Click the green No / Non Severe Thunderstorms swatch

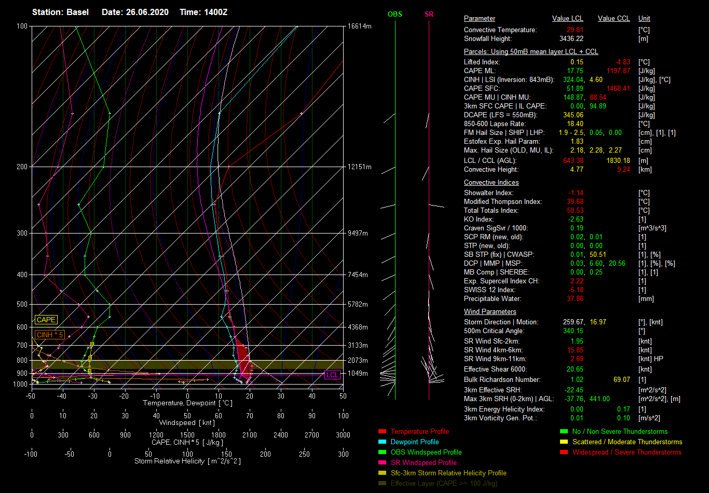(x=564, y=432)
